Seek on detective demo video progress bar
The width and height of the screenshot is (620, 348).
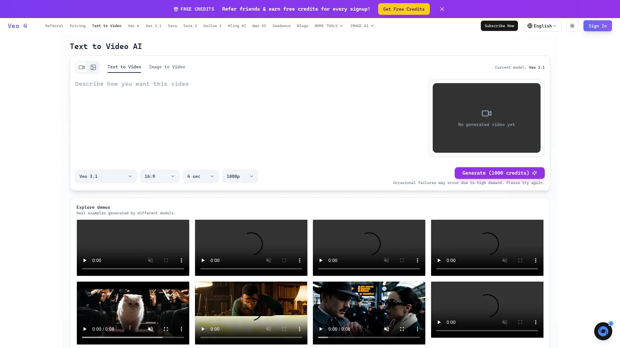tap(369, 337)
